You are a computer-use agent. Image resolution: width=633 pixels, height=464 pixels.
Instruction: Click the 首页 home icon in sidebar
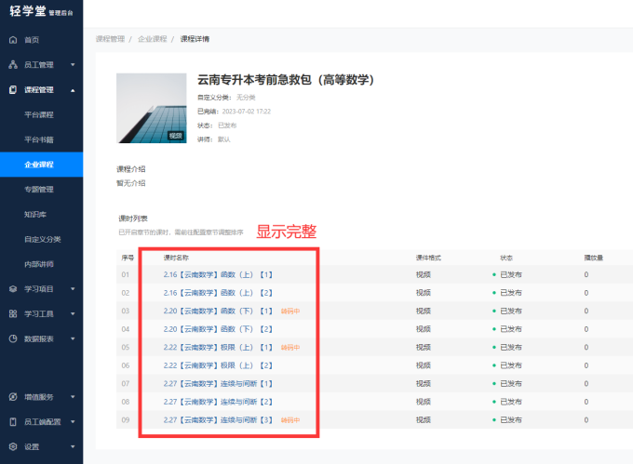click(12, 40)
